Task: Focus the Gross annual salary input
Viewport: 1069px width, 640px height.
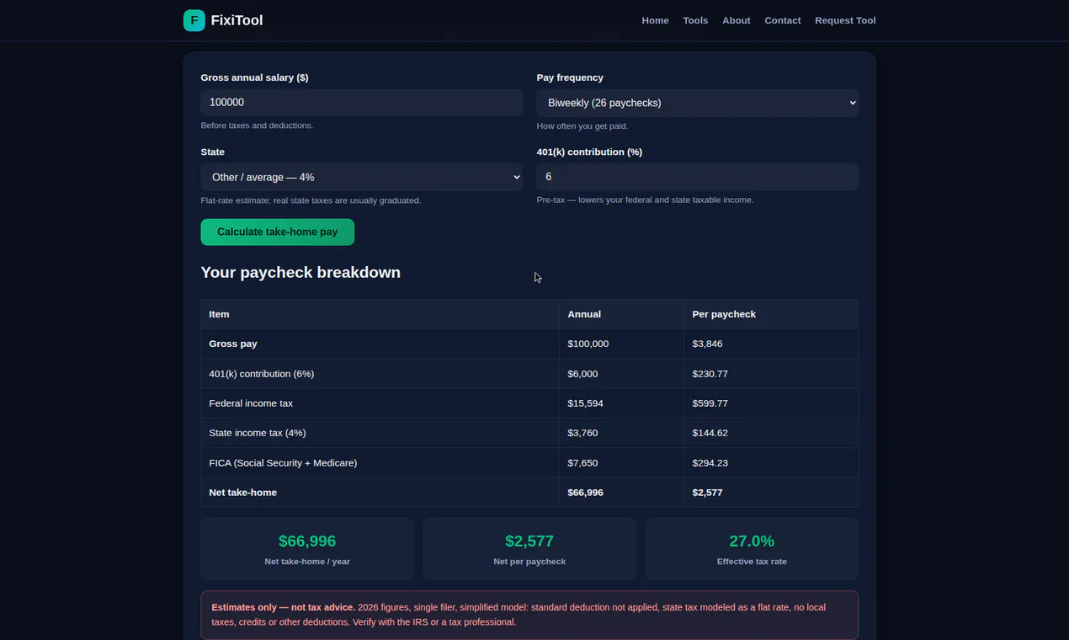Action: (x=361, y=103)
